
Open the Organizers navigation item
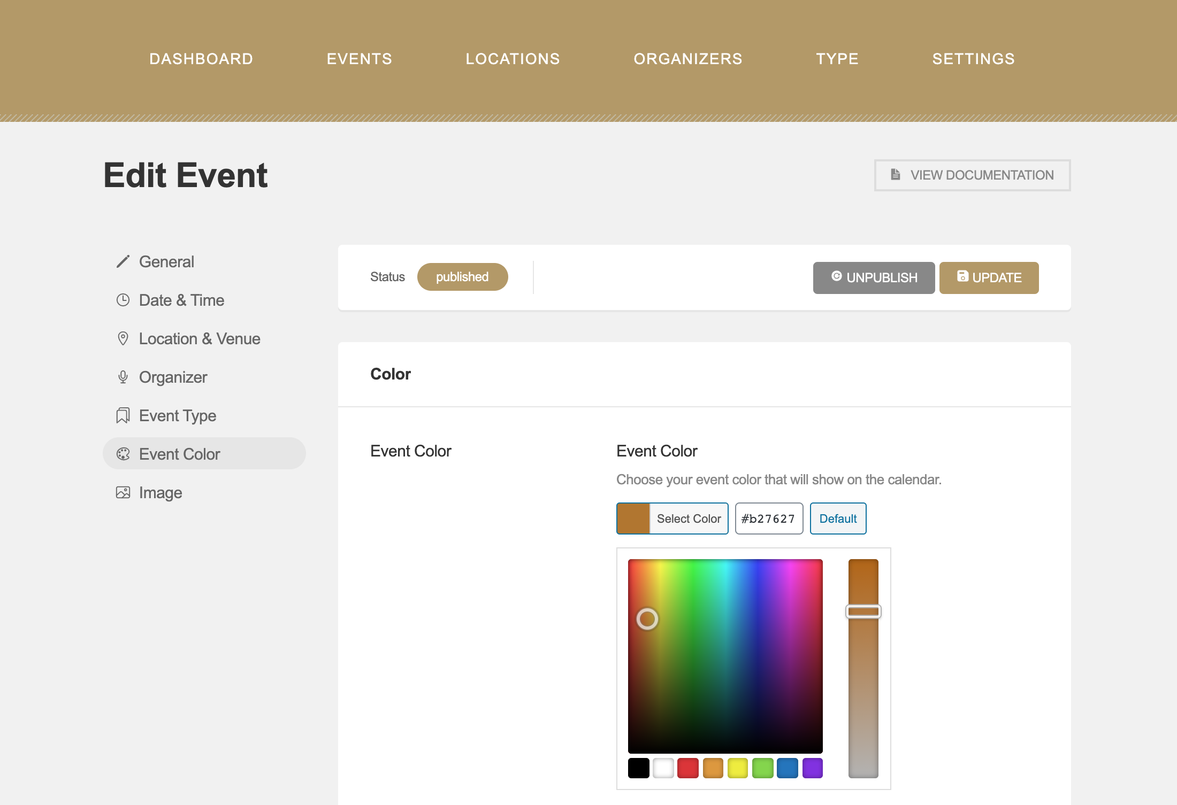[688, 59]
